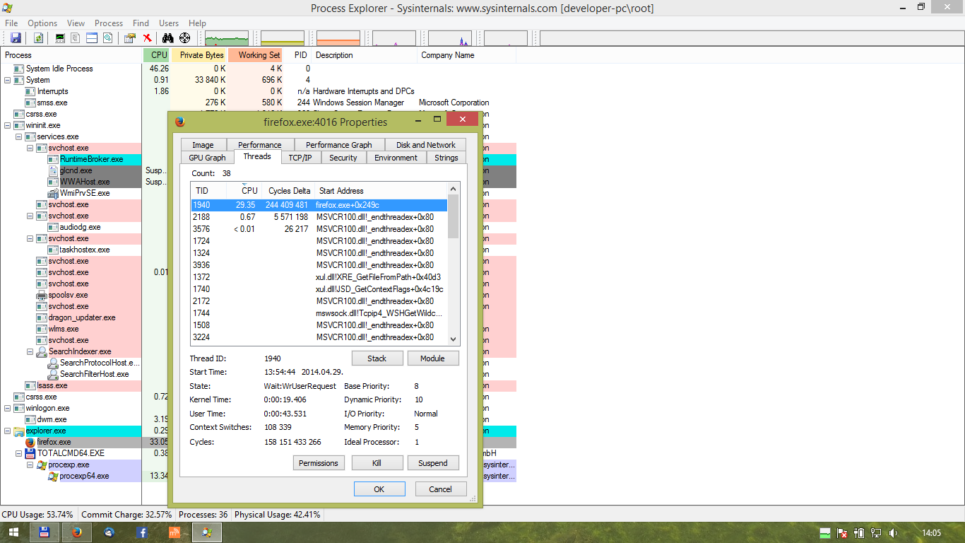Switch to Total Commander in the taskbar
The width and height of the screenshot is (965, 543).
coord(44,532)
